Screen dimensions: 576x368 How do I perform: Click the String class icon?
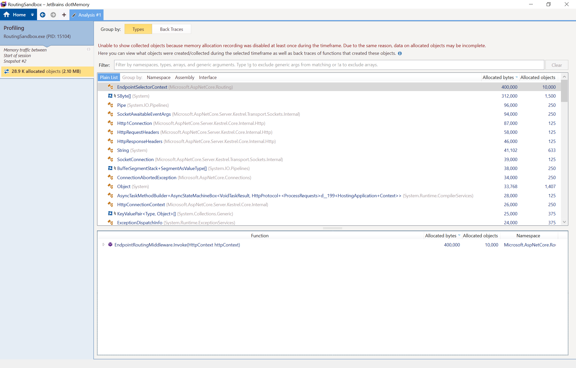(x=110, y=150)
